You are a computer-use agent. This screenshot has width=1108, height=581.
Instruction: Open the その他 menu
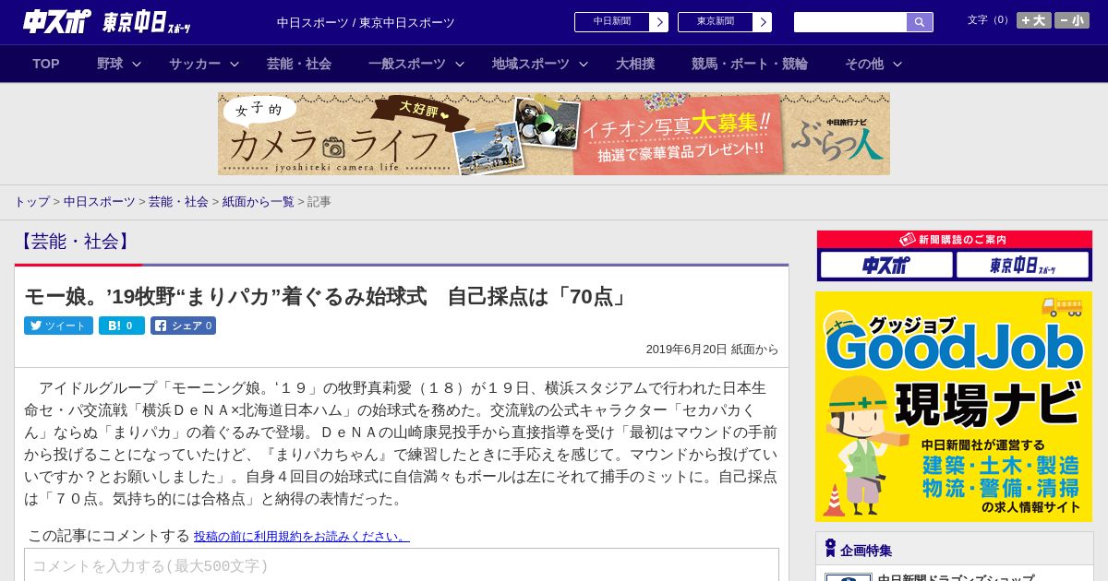pyautogui.click(x=864, y=64)
